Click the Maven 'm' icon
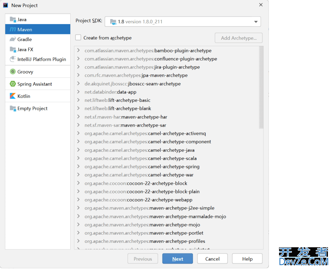The width and height of the screenshot is (332, 269). pos(13,30)
